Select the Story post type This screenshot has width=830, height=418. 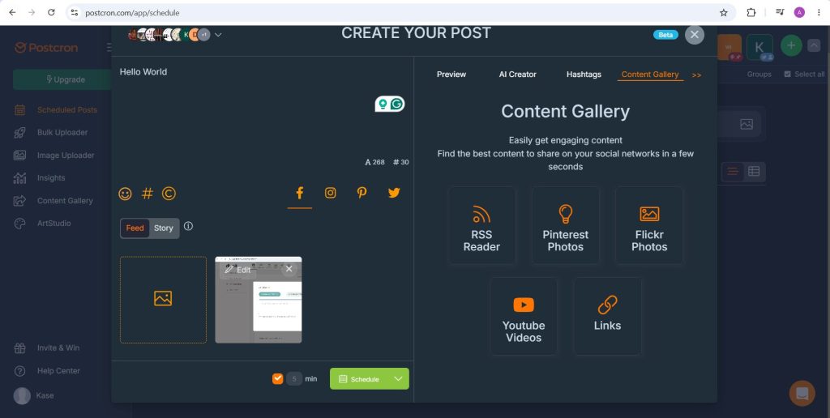(x=164, y=228)
